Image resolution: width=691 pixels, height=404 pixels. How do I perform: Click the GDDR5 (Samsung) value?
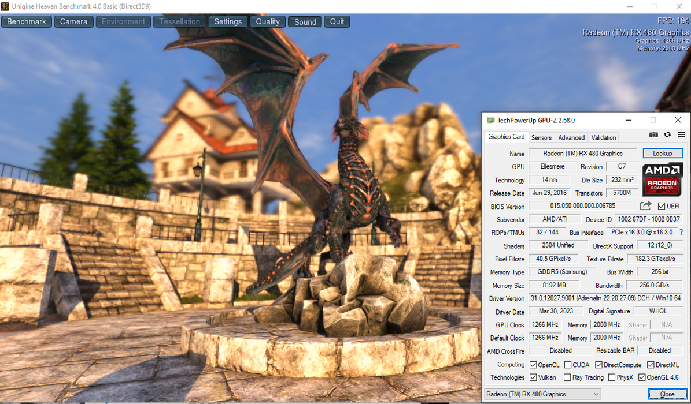(562, 271)
